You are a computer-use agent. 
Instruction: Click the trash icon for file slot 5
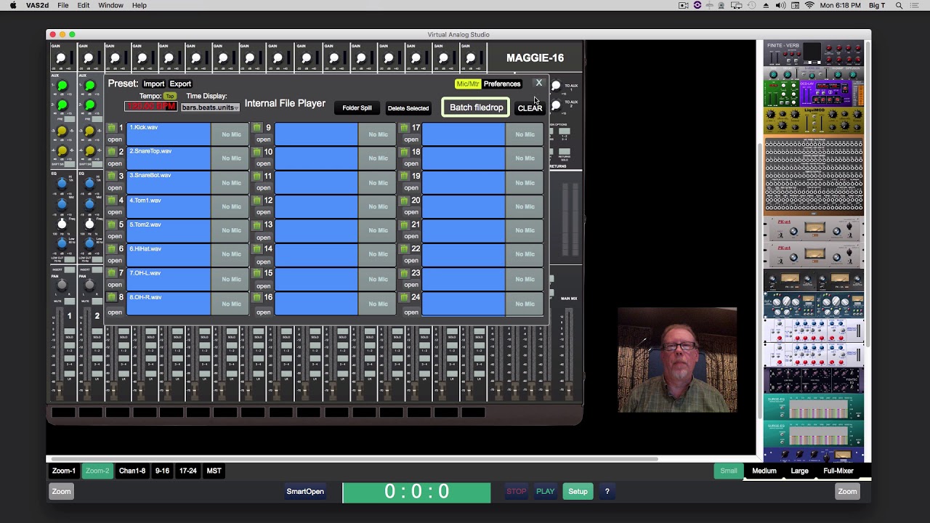pos(112,224)
